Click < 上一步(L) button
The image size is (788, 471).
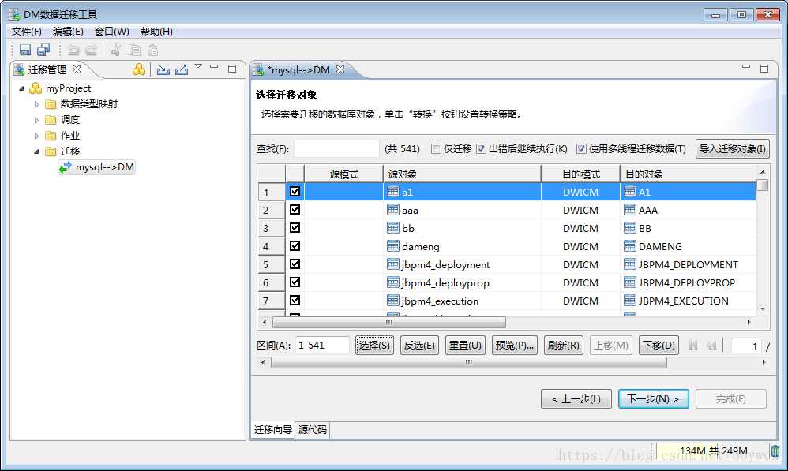(x=576, y=398)
